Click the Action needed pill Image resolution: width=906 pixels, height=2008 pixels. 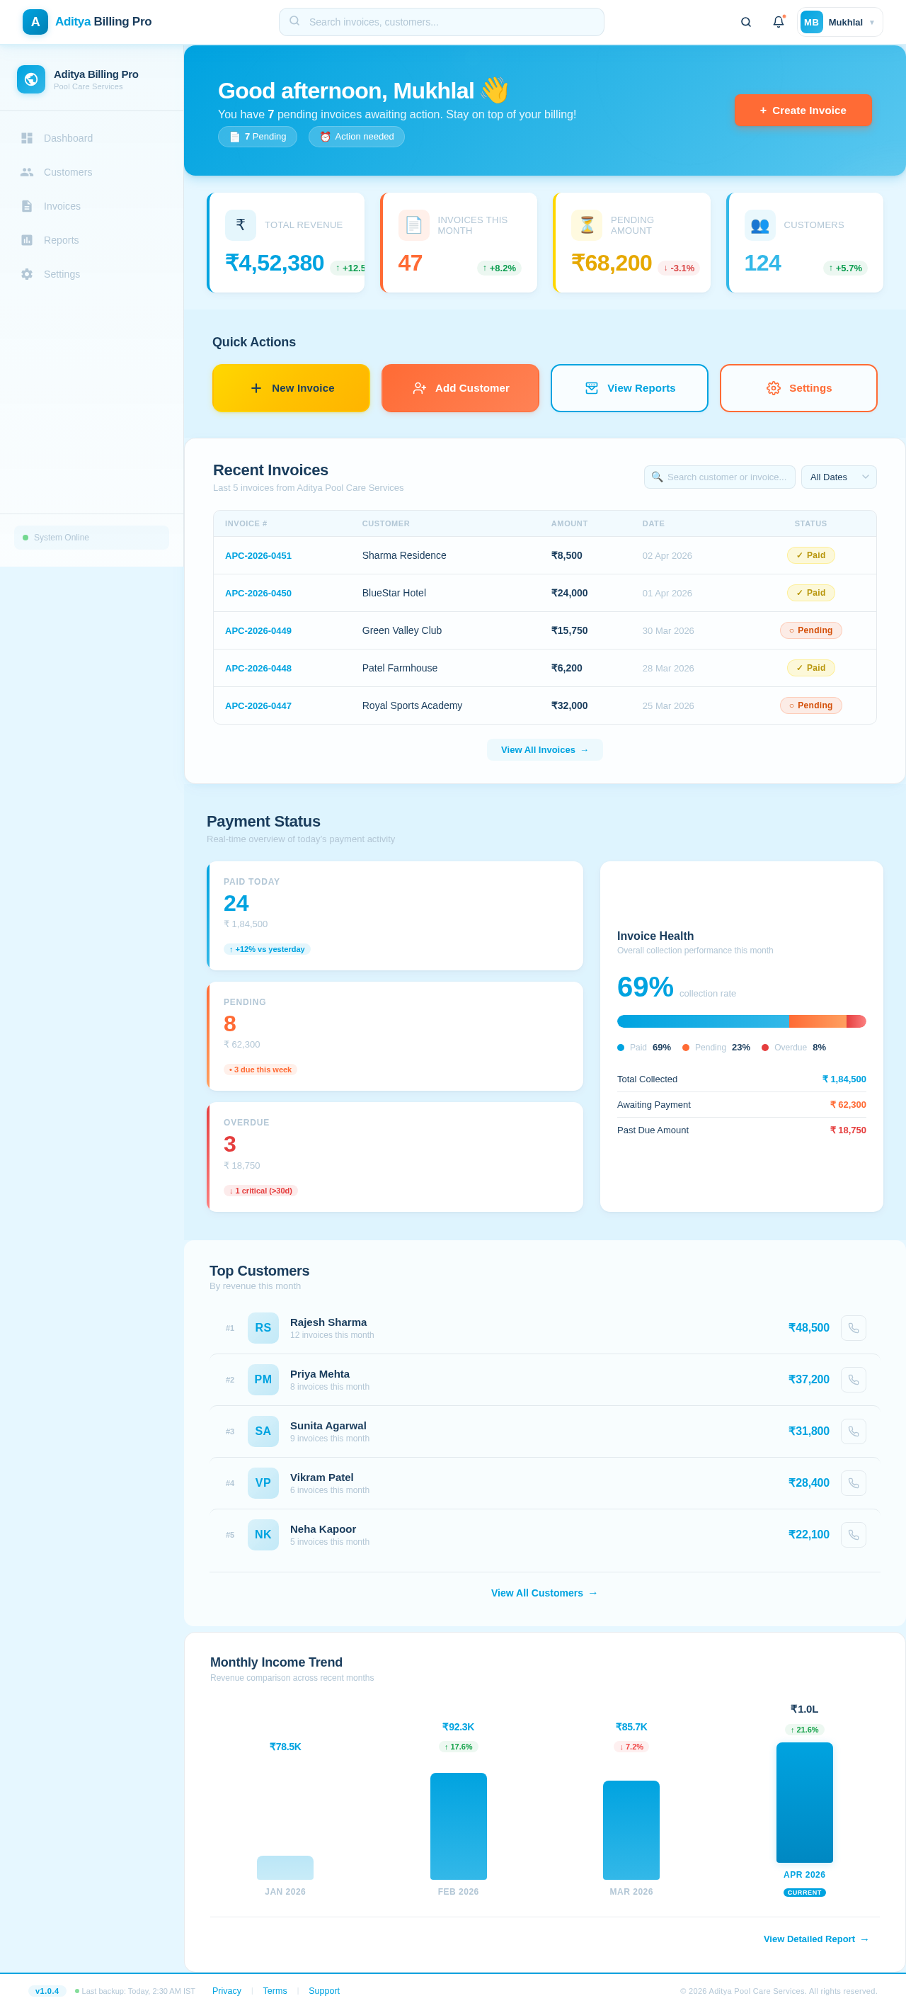coord(356,137)
